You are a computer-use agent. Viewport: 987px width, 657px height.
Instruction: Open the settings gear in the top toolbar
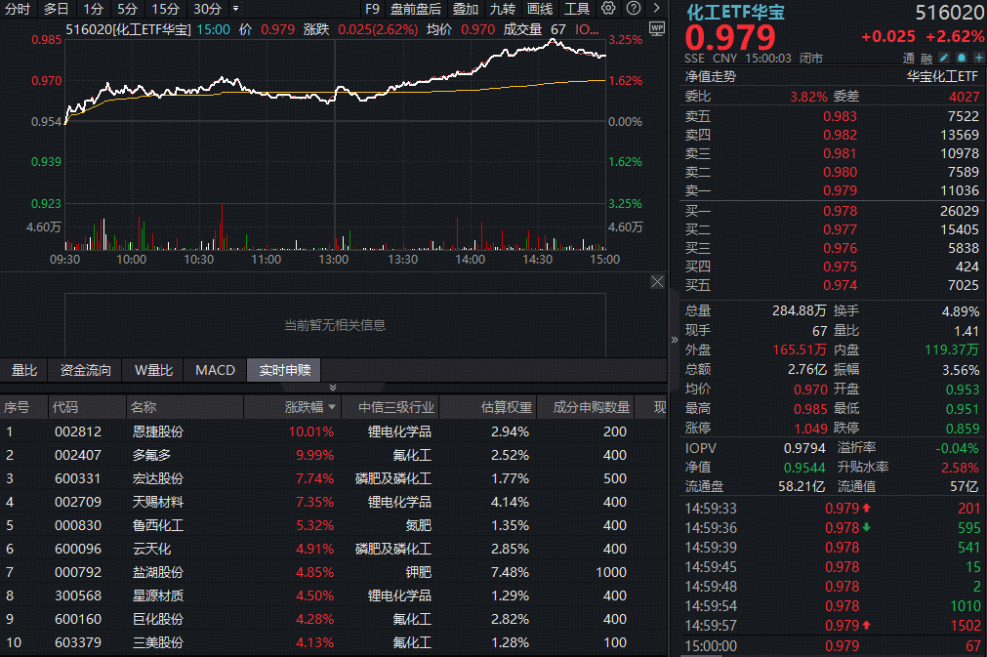coord(608,9)
